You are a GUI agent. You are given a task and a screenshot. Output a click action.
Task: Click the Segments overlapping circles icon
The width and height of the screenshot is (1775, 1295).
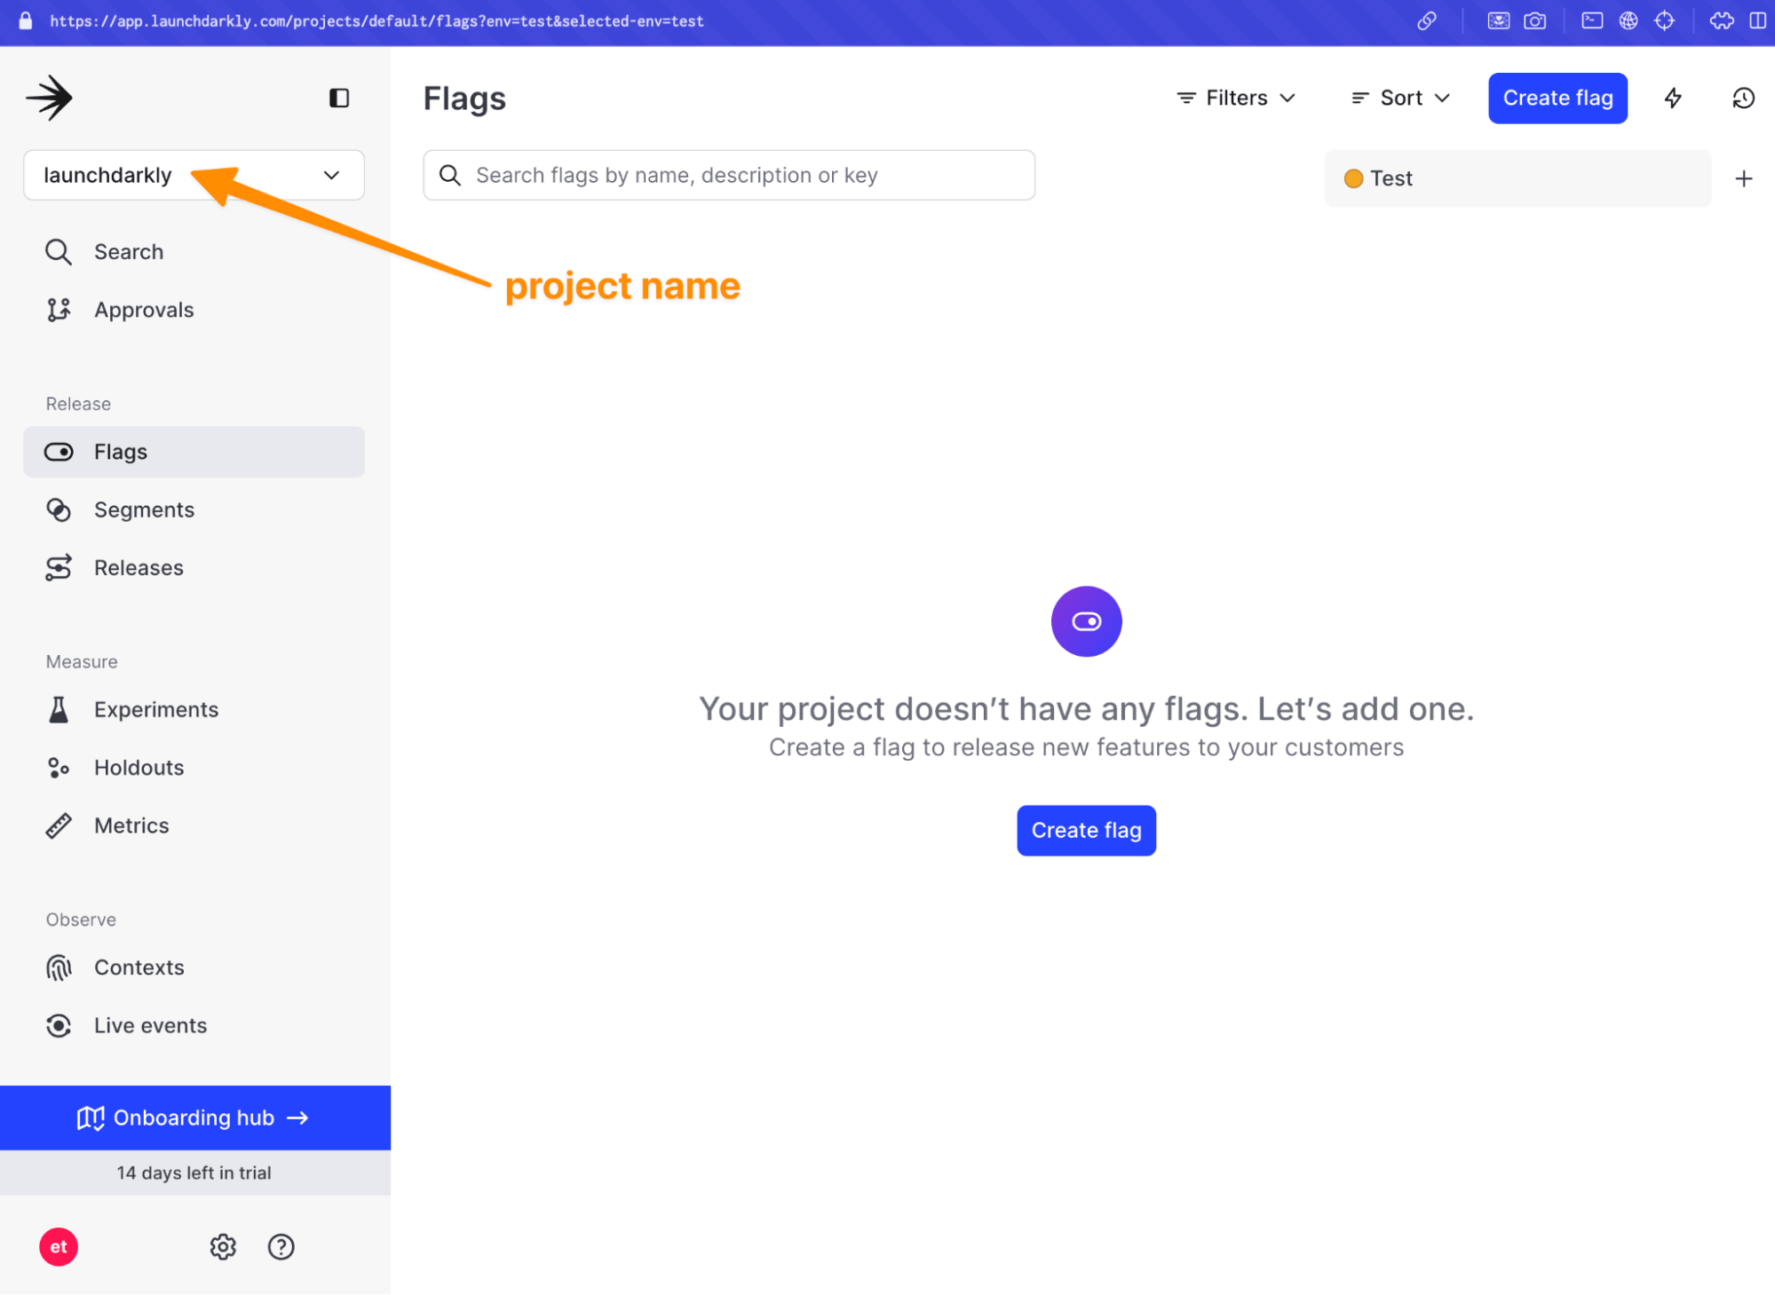[59, 510]
